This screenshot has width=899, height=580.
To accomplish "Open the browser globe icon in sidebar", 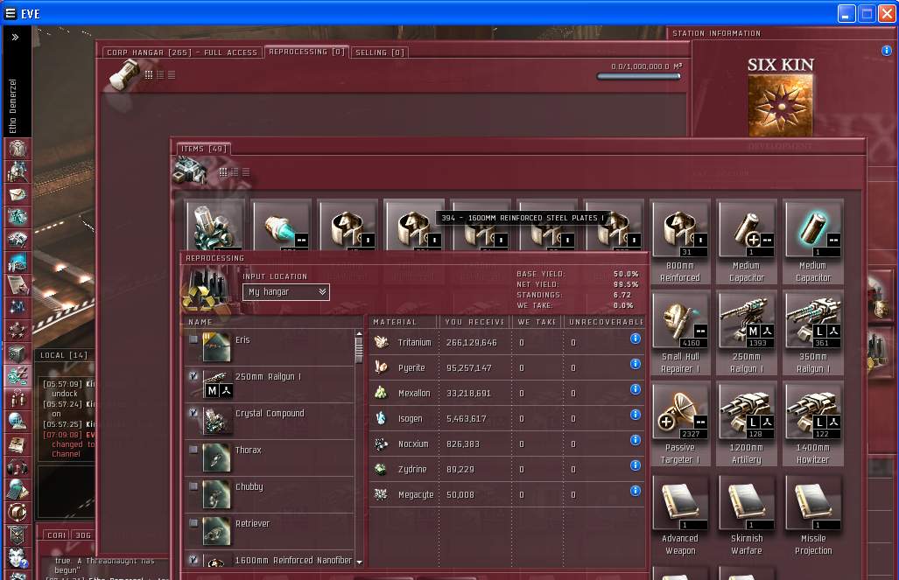I will click(x=18, y=422).
